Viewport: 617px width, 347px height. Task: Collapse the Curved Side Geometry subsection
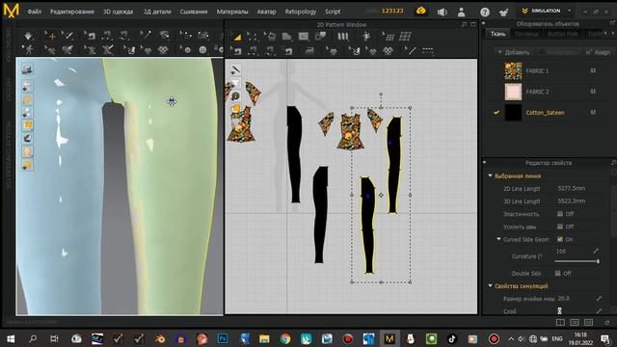(498, 239)
